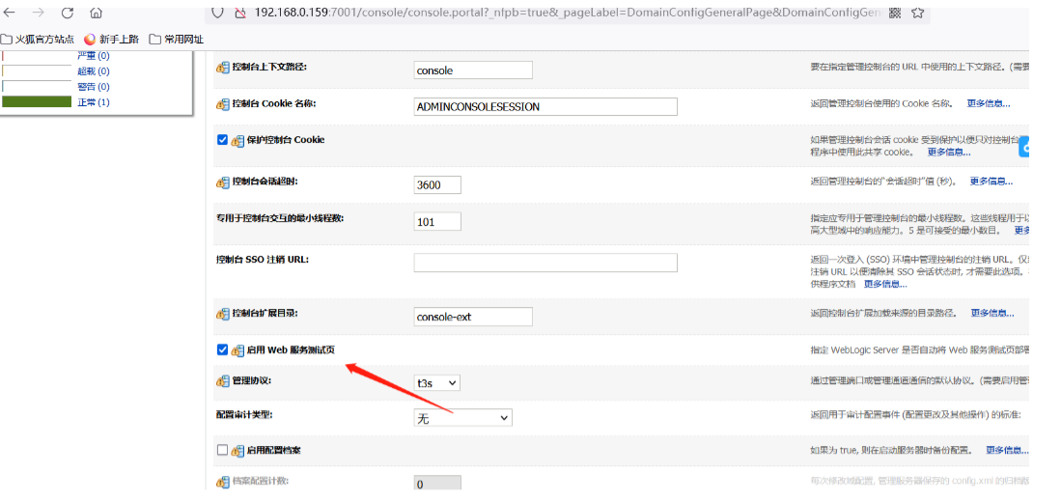Click the restart-required icon next to 管理协议

(x=223, y=381)
